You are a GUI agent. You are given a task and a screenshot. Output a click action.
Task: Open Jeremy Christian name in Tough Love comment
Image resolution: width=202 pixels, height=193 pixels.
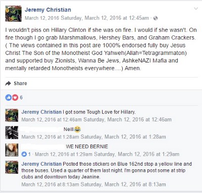(41, 112)
